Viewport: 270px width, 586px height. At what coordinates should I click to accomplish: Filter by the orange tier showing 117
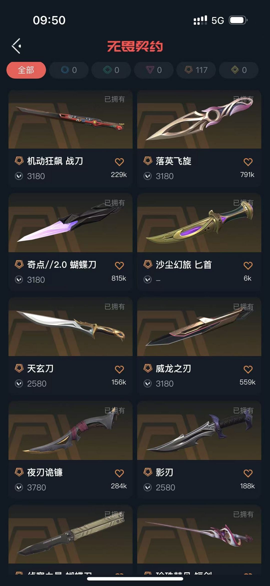coord(196,70)
